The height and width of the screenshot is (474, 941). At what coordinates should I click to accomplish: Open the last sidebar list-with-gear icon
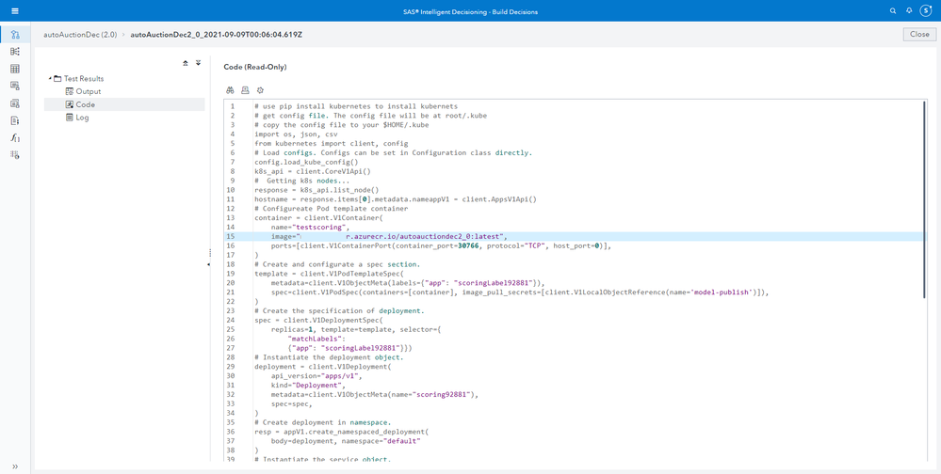coord(15,154)
